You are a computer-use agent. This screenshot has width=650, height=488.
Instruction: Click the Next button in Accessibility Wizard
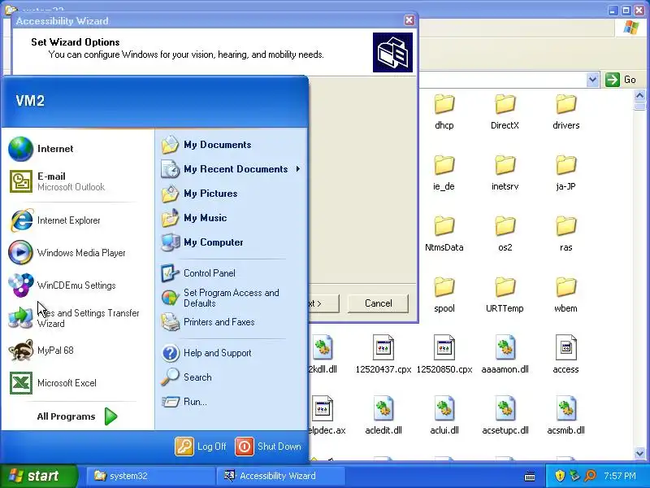323,303
